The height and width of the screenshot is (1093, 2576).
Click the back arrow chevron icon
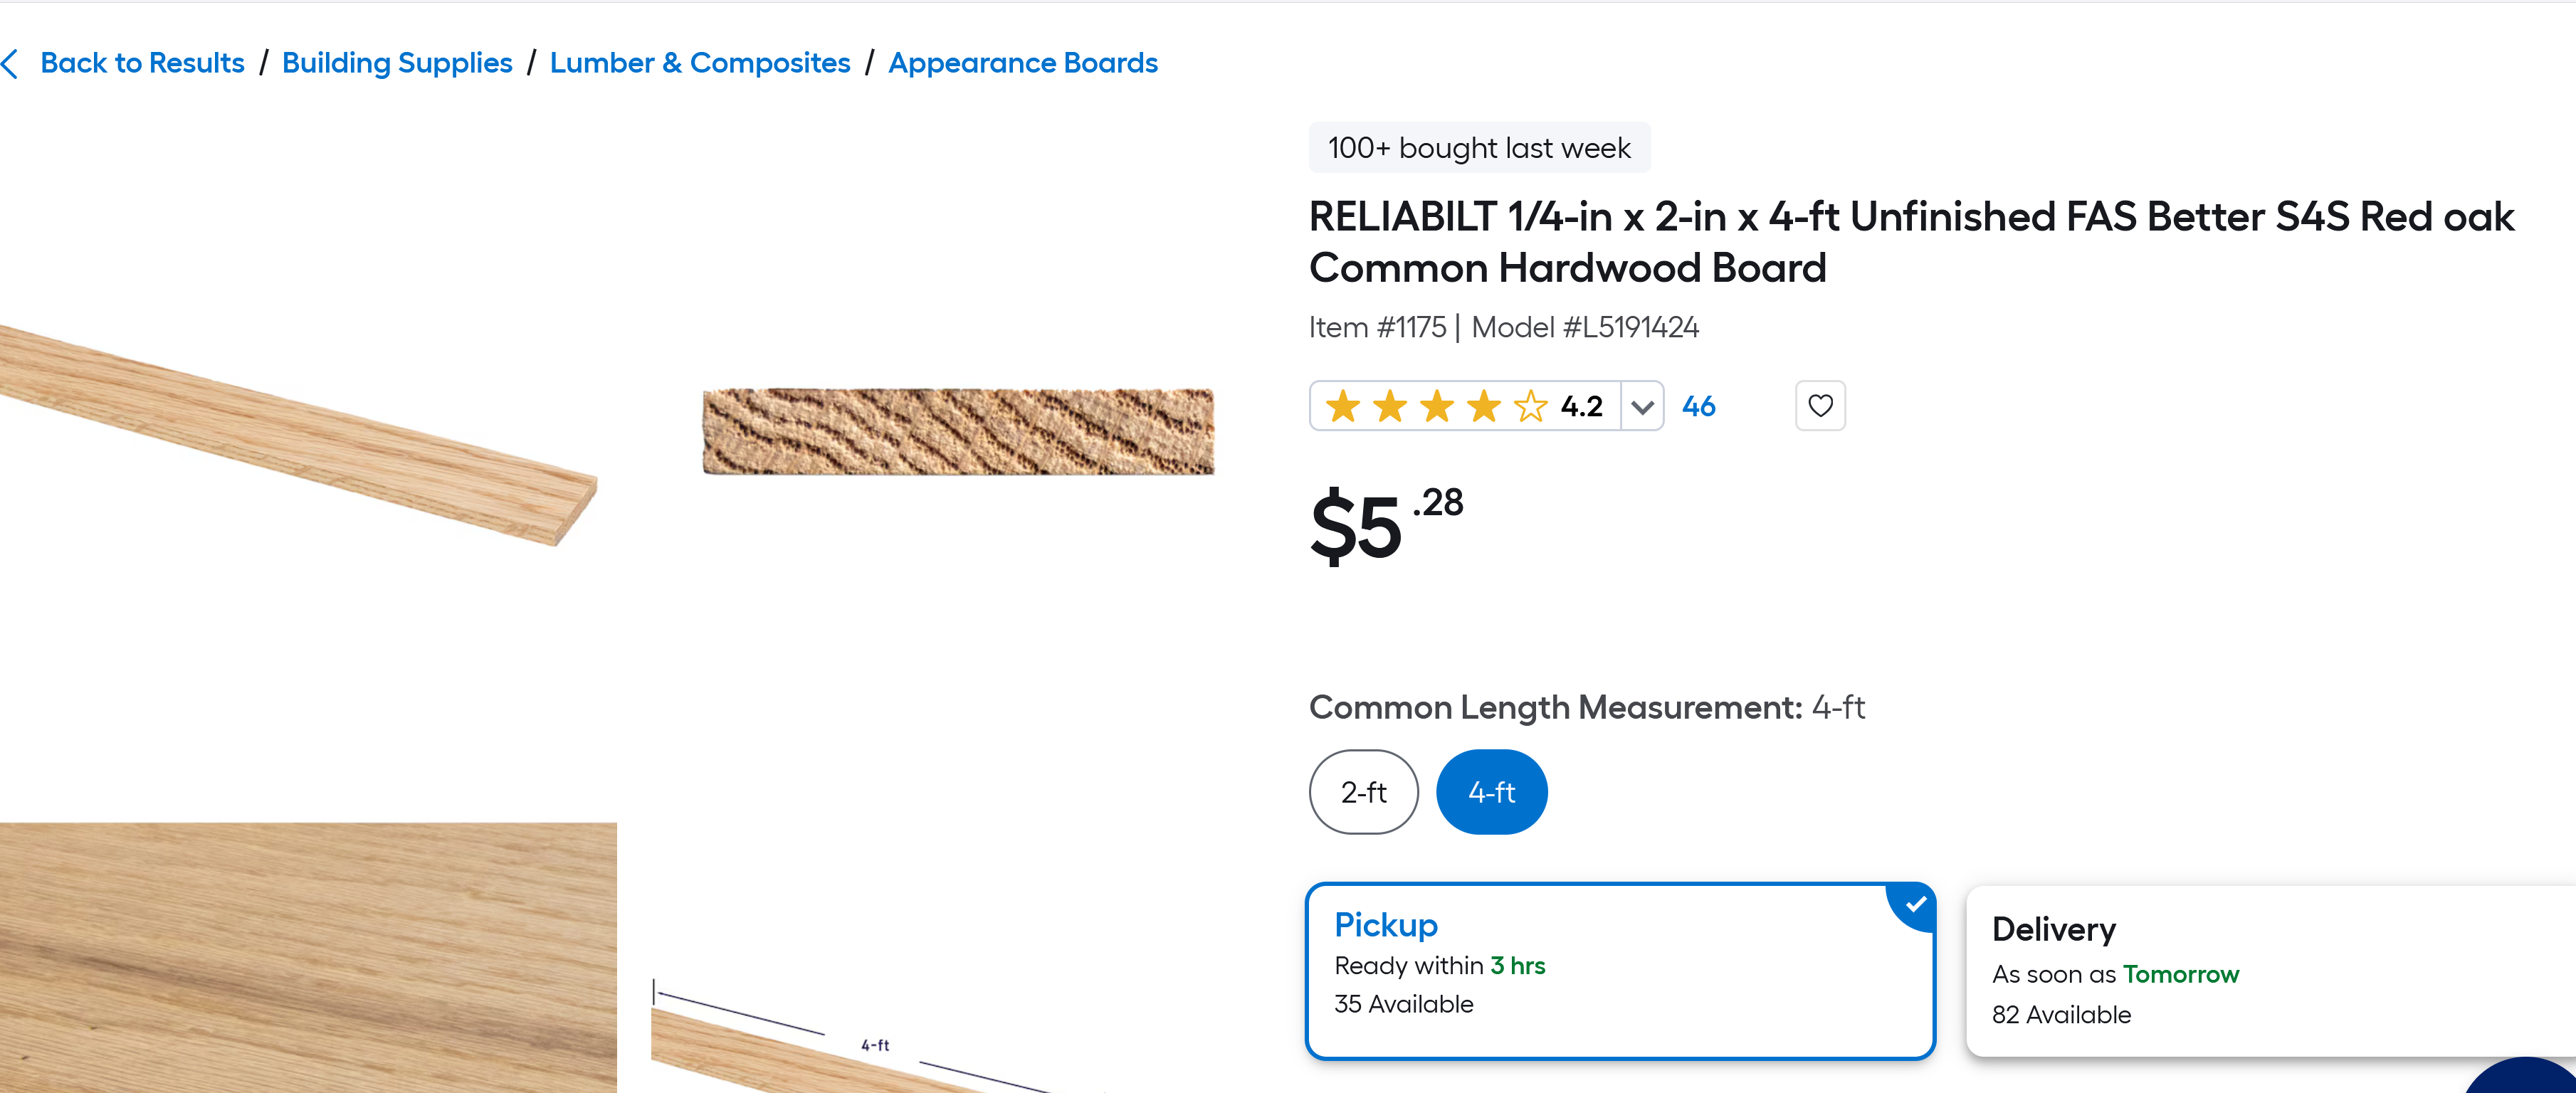(x=11, y=64)
